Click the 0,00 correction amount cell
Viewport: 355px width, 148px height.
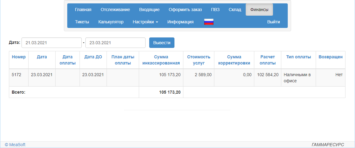pyautogui.click(x=234, y=78)
